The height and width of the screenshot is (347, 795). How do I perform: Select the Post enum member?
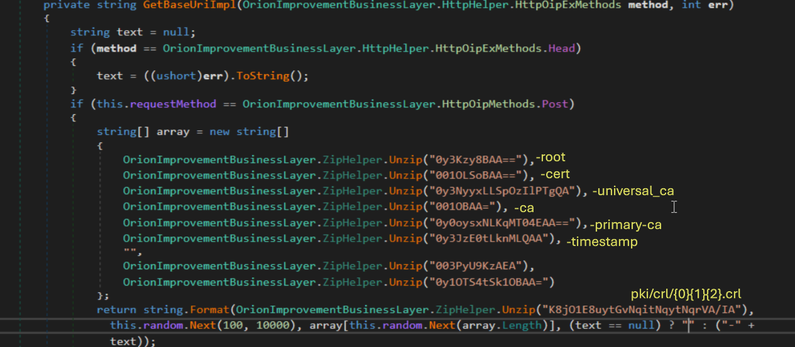tap(557, 104)
